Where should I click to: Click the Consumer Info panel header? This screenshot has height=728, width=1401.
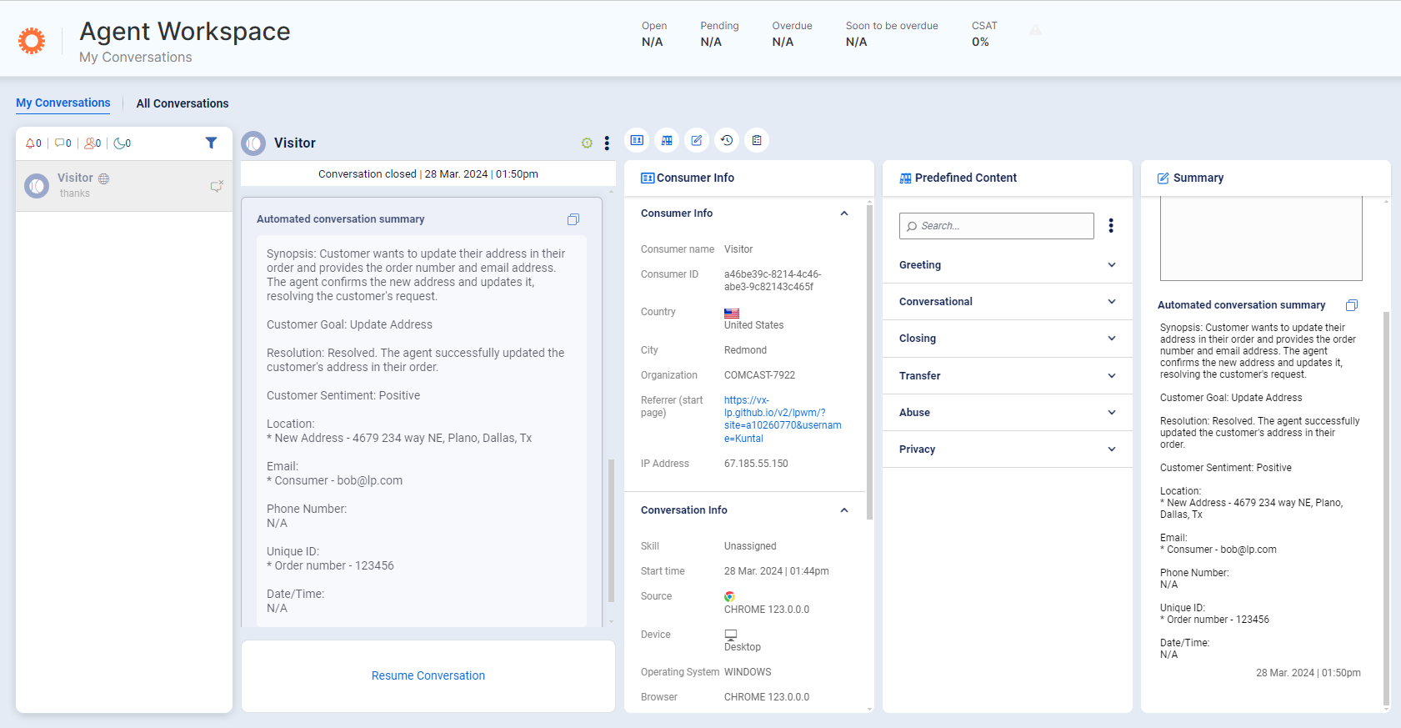point(749,178)
